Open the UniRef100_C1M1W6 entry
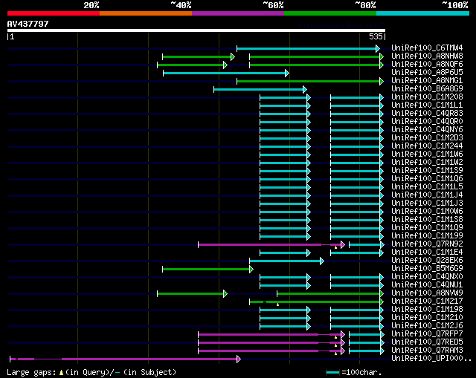476x378 pixels. [x=427, y=154]
